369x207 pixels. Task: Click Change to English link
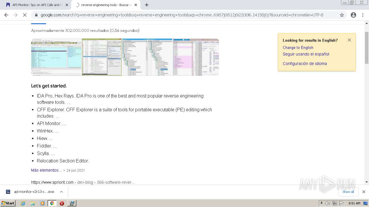pos(298,48)
